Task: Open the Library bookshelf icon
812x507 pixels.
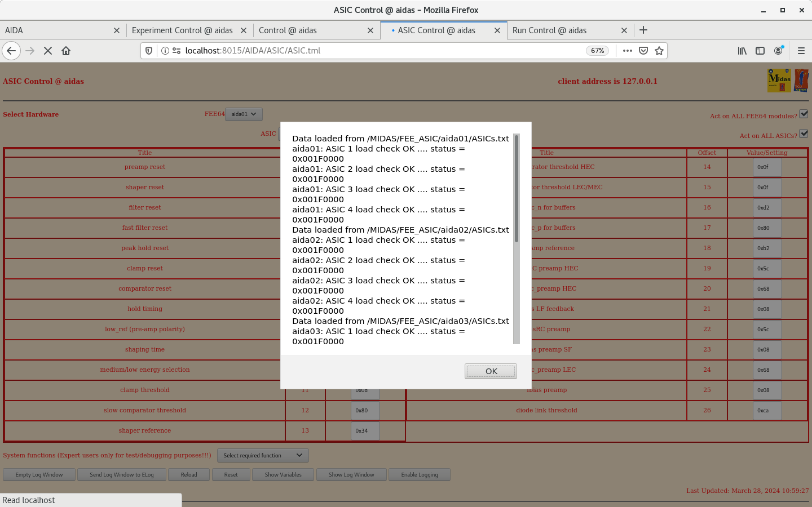Action: coord(742,51)
